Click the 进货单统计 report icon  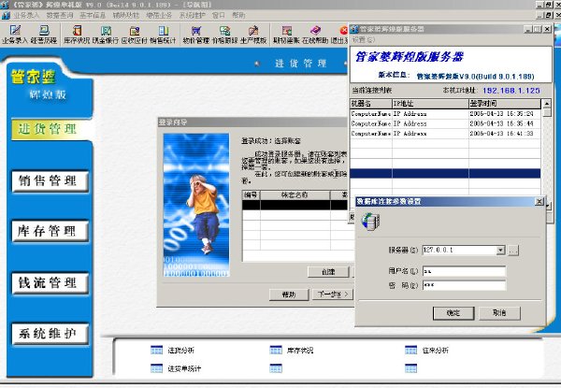point(156,368)
